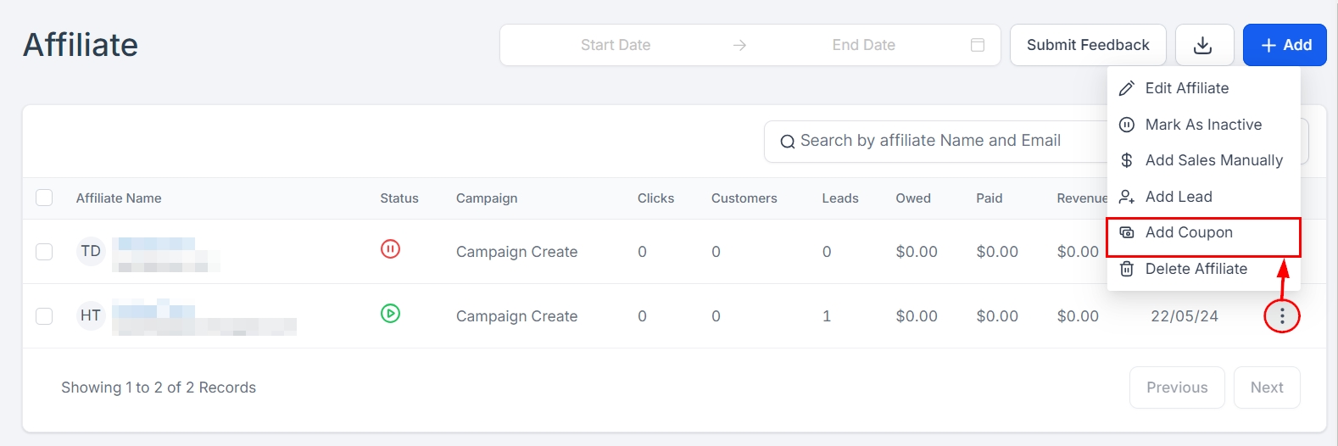Click Delete Affiliate in the menu
This screenshot has width=1338, height=446.
tap(1196, 269)
